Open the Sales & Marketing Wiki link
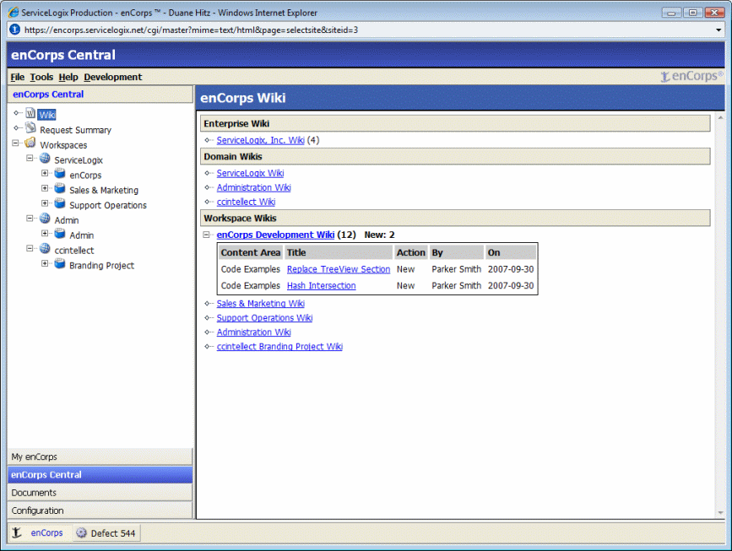The image size is (732, 551). click(261, 303)
